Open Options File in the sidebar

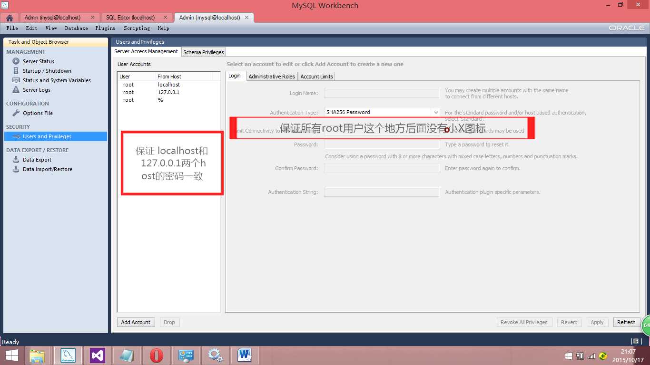pos(38,113)
